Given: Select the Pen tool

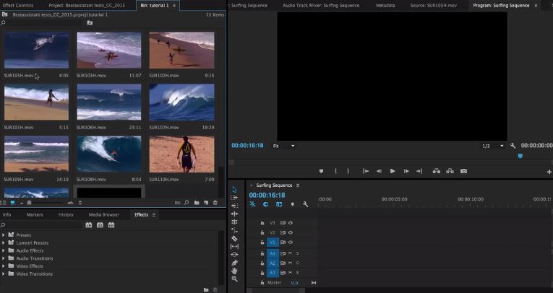Looking at the screenshot, I should 234,263.
